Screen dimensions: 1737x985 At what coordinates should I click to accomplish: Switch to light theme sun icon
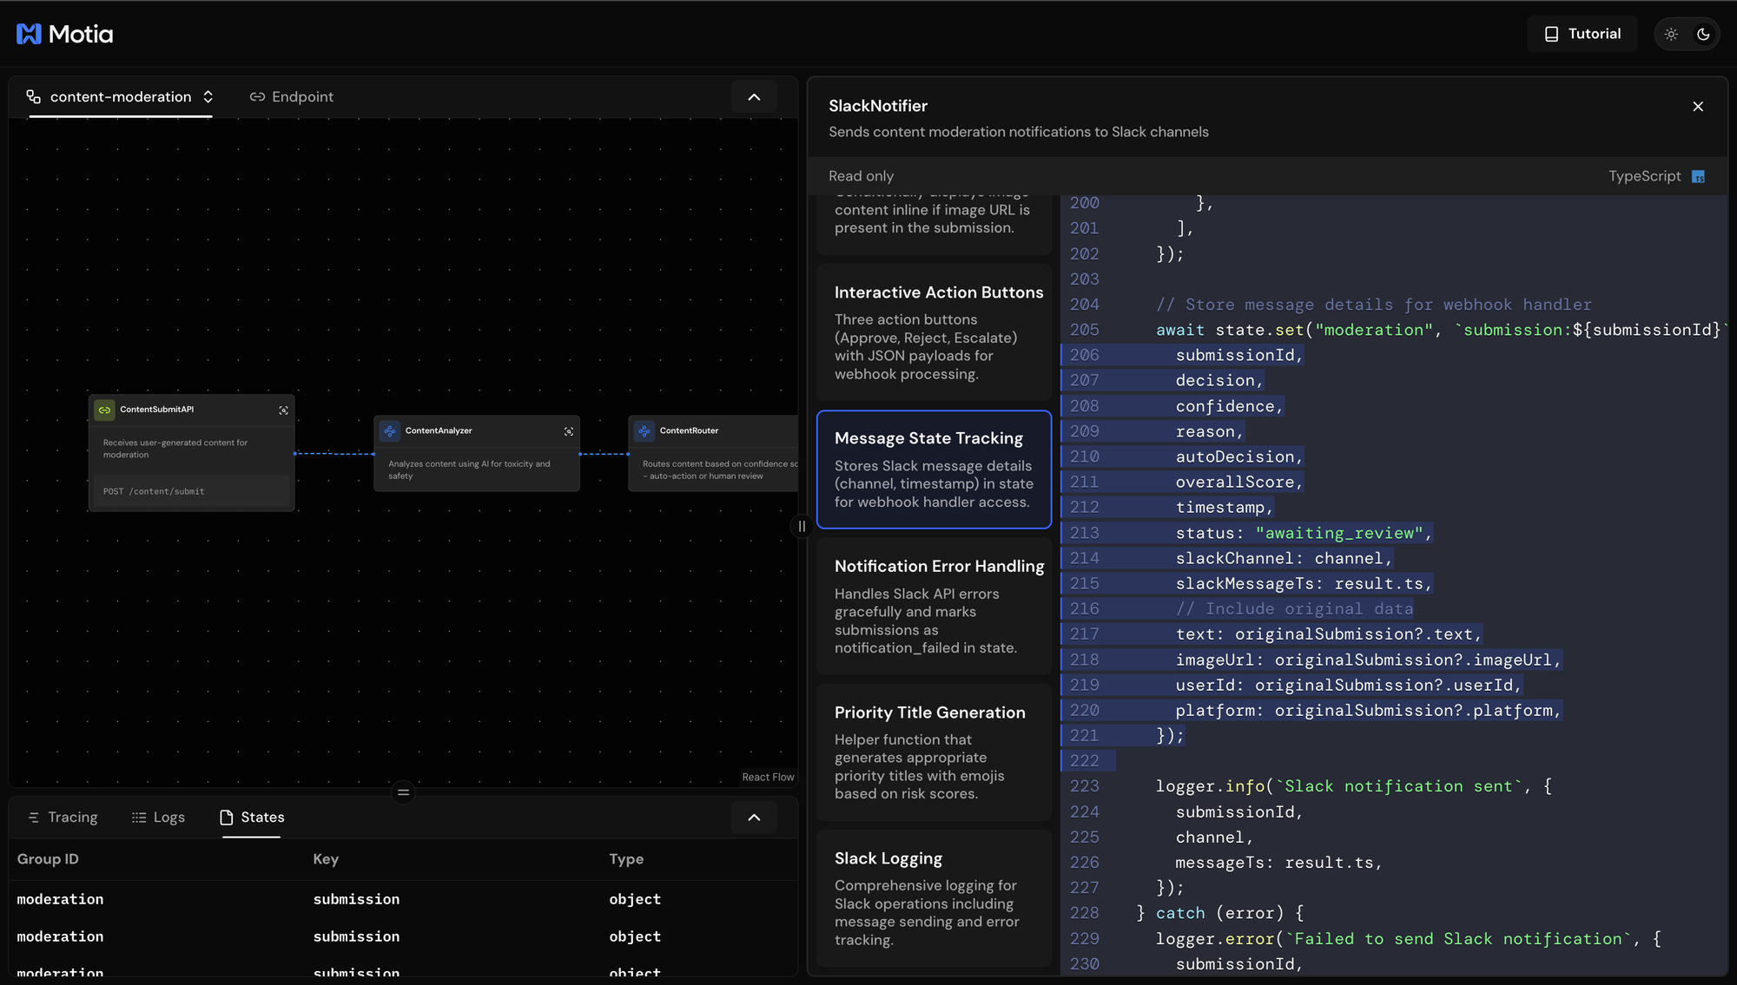point(1671,34)
